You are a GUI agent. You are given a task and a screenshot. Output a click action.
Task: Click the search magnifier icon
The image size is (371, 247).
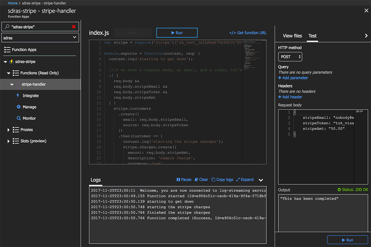click(7, 27)
